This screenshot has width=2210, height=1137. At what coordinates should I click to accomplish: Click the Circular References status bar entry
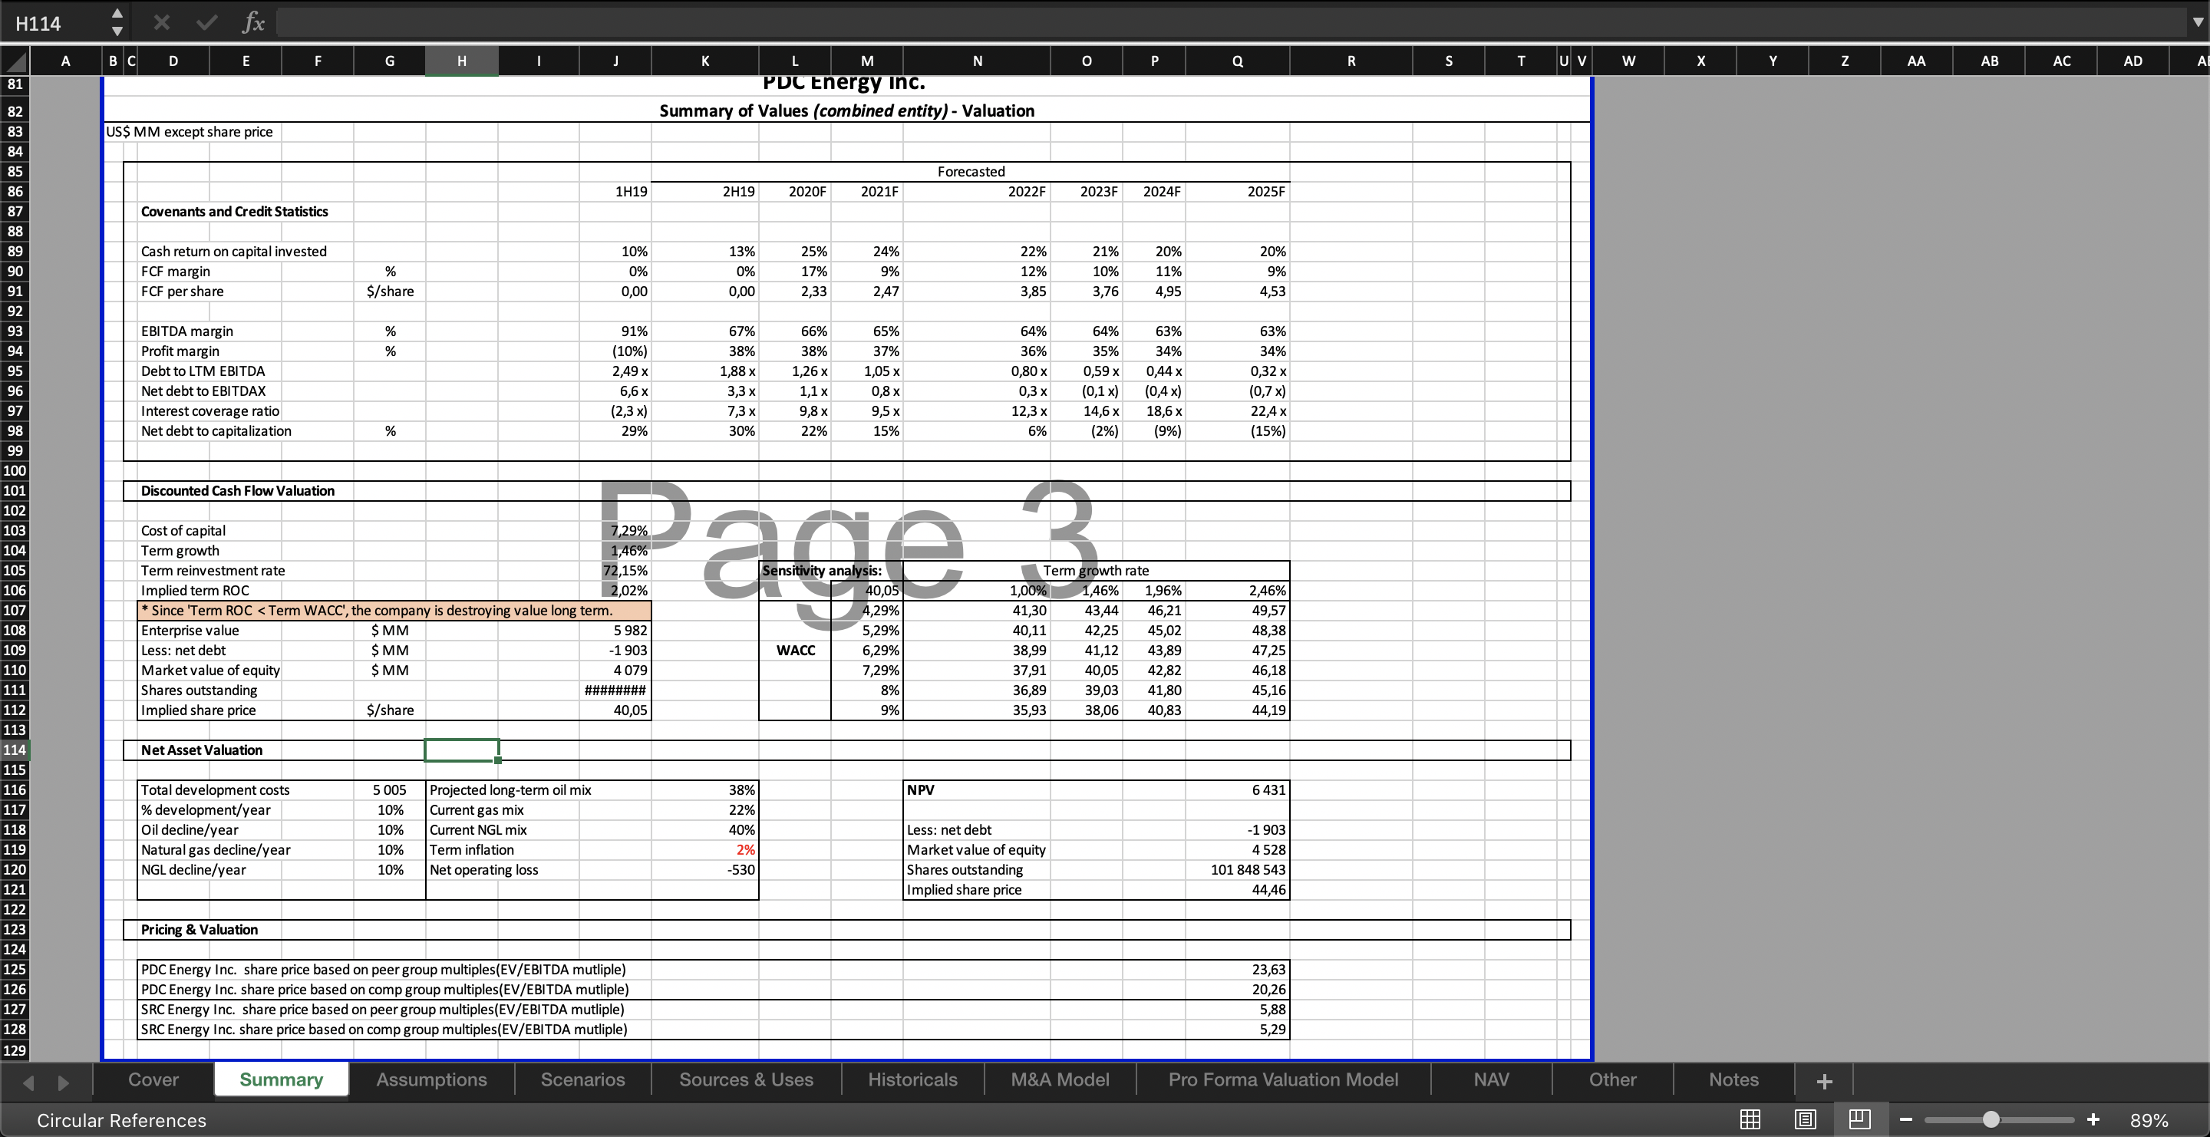pyautogui.click(x=122, y=1121)
